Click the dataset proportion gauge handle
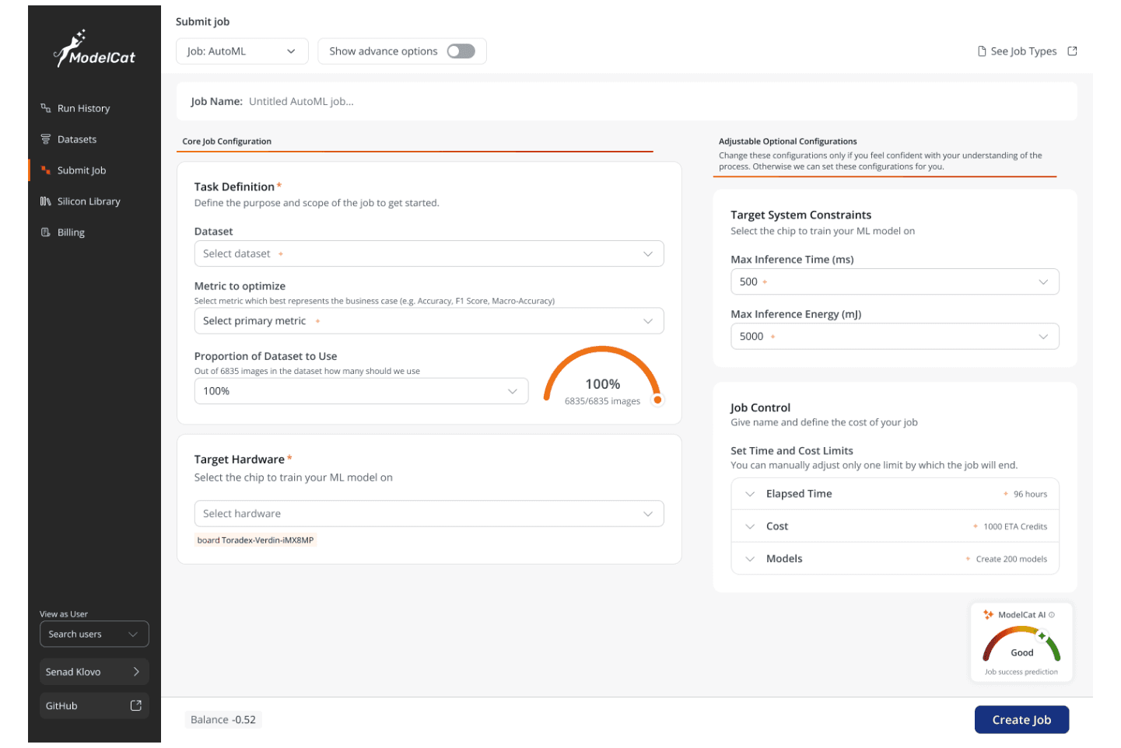 (x=657, y=400)
